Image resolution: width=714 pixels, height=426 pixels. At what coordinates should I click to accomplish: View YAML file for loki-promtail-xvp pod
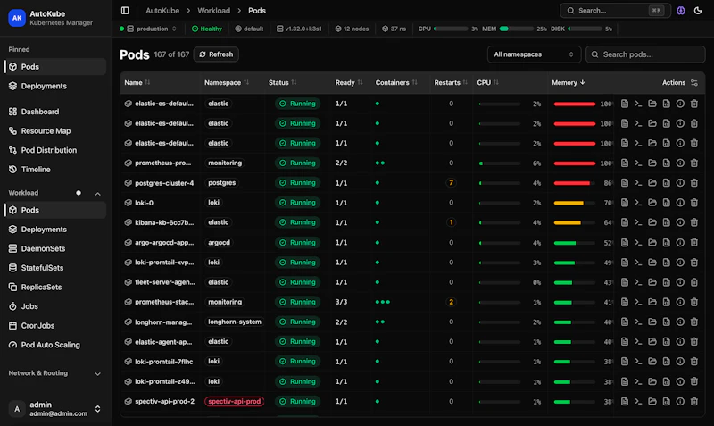pyautogui.click(x=666, y=263)
